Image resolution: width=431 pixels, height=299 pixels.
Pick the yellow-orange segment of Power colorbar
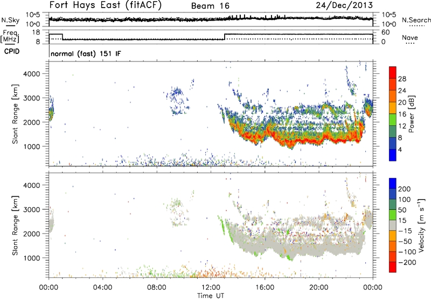[393, 108]
